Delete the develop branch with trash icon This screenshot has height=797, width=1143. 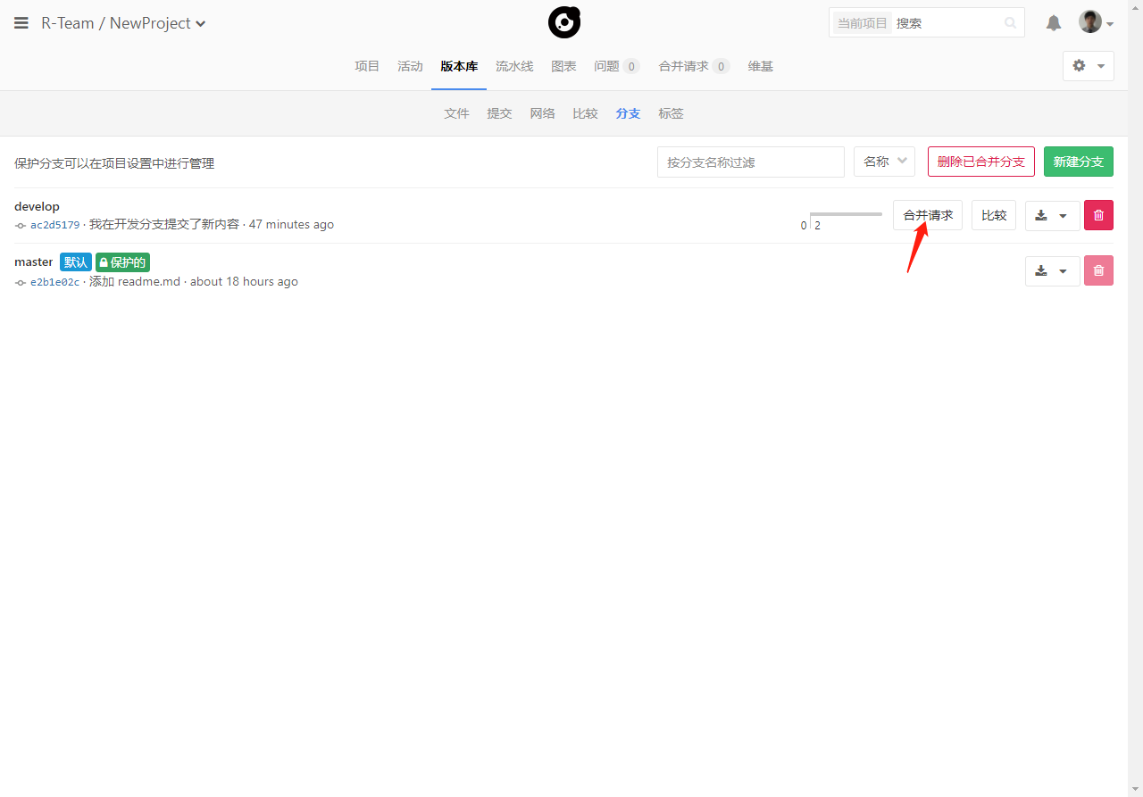click(x=1098, y=215)
